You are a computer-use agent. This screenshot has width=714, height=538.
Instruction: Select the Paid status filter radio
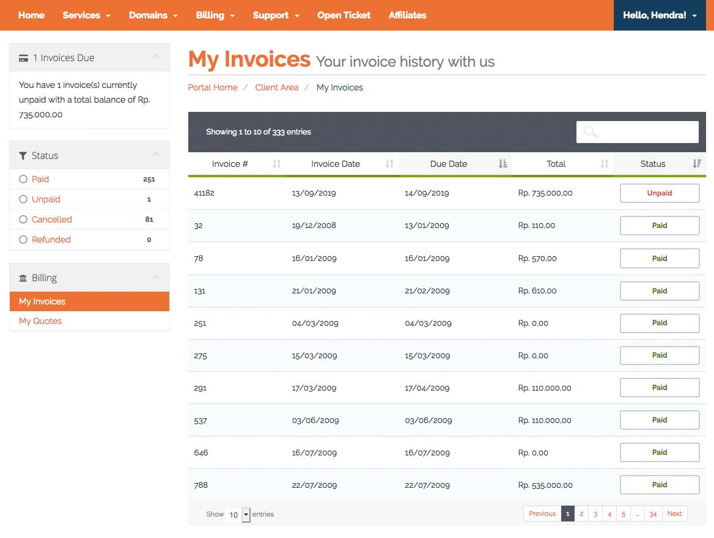(23, 179)
